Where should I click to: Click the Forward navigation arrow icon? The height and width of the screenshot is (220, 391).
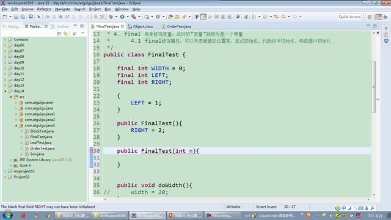pos(294,16)
